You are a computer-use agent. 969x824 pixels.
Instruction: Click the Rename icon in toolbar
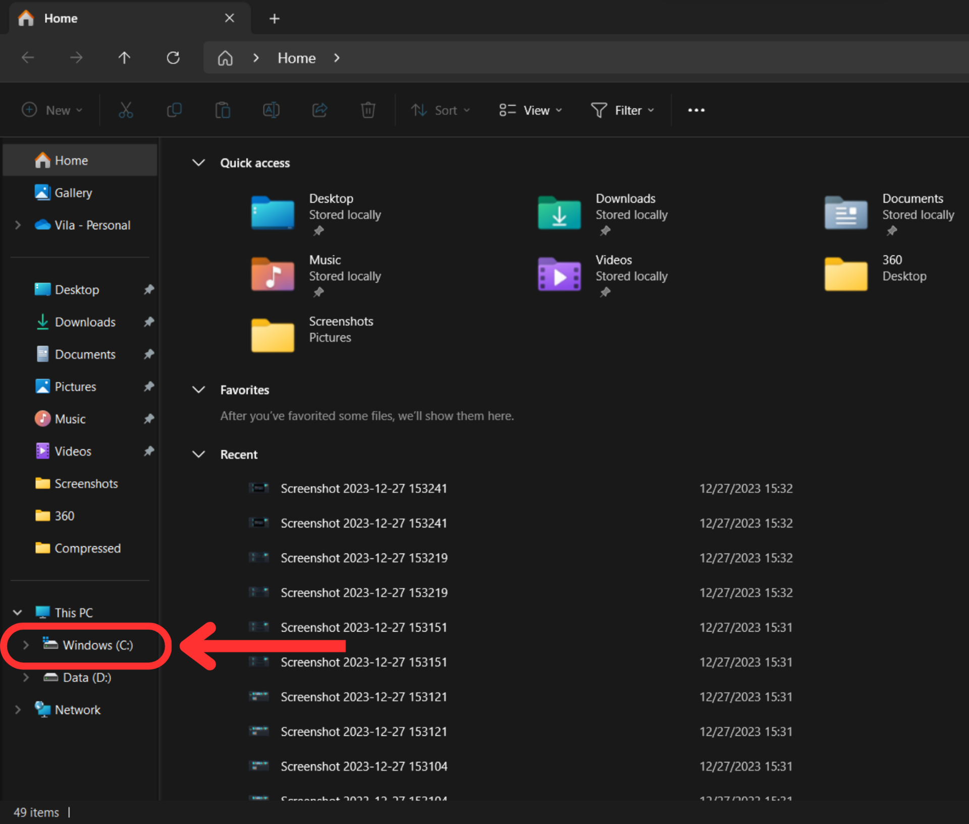[x=271, y=110]
